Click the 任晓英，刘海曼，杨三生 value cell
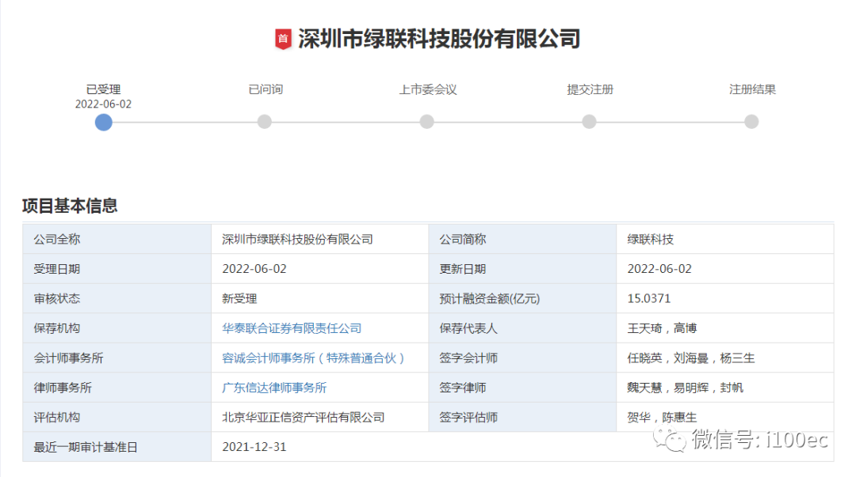 [x=725, y=358]
